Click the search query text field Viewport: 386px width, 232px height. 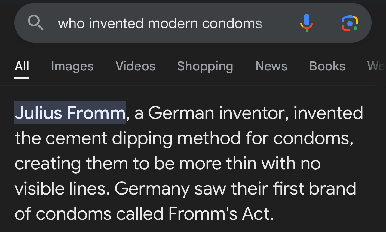[x=160, y=23]
